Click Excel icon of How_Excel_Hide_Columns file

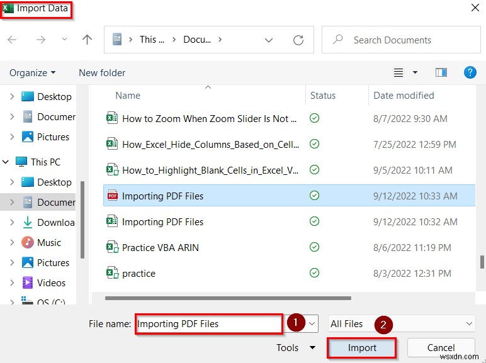coord(112,143)
